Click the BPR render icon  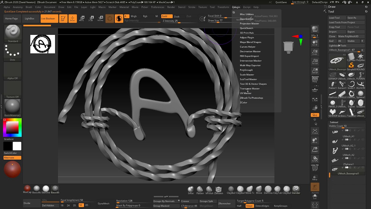[314, 30]
